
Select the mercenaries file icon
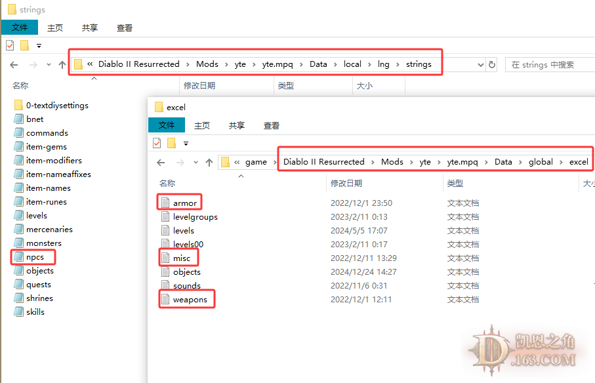pyautogui.click(x=18, y=229)
